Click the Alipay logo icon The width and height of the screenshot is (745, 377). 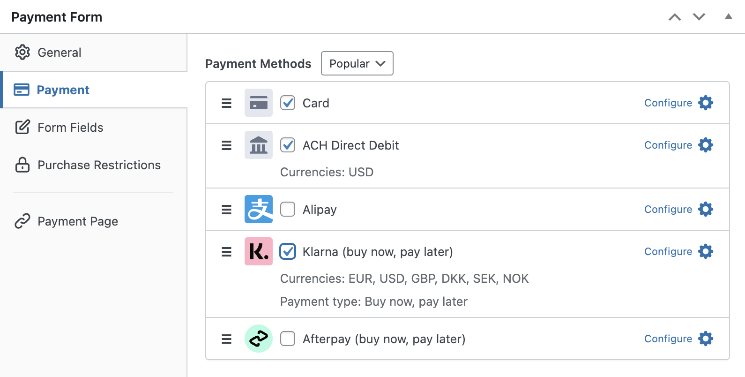(259, 209)
